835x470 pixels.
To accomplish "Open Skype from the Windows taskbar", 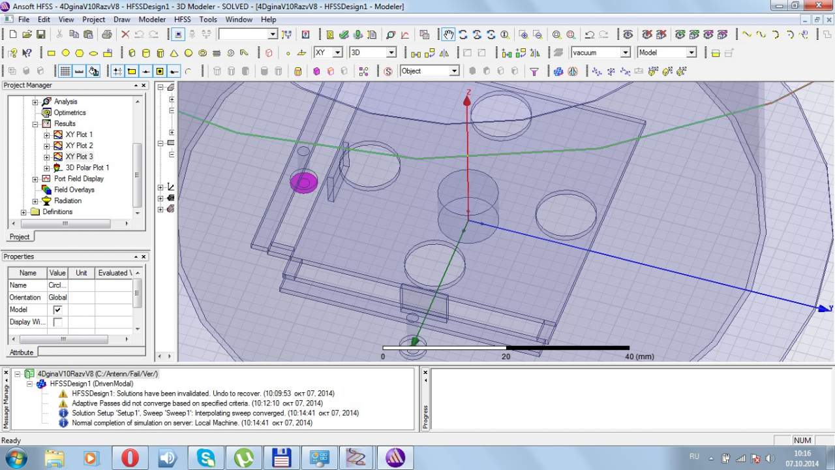I will pyautogui.click(x=205, y=458).
